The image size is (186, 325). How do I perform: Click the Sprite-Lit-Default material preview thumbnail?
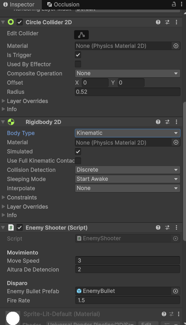[x=13, y=318]
